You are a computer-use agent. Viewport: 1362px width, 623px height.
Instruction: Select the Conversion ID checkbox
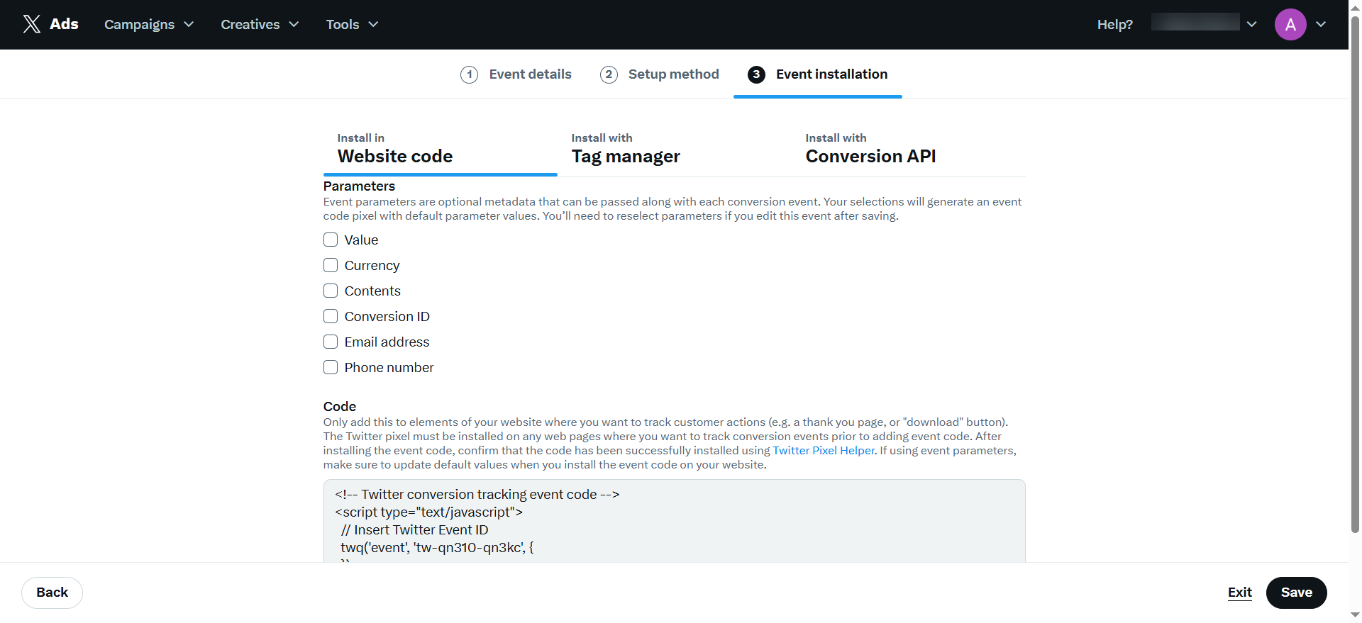(331, 316)
